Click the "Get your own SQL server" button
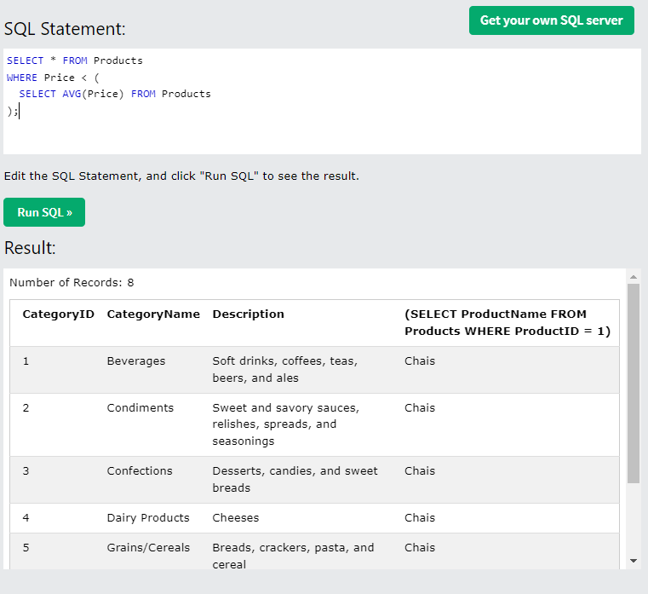 pyautogui.click(x=551, y=20)
